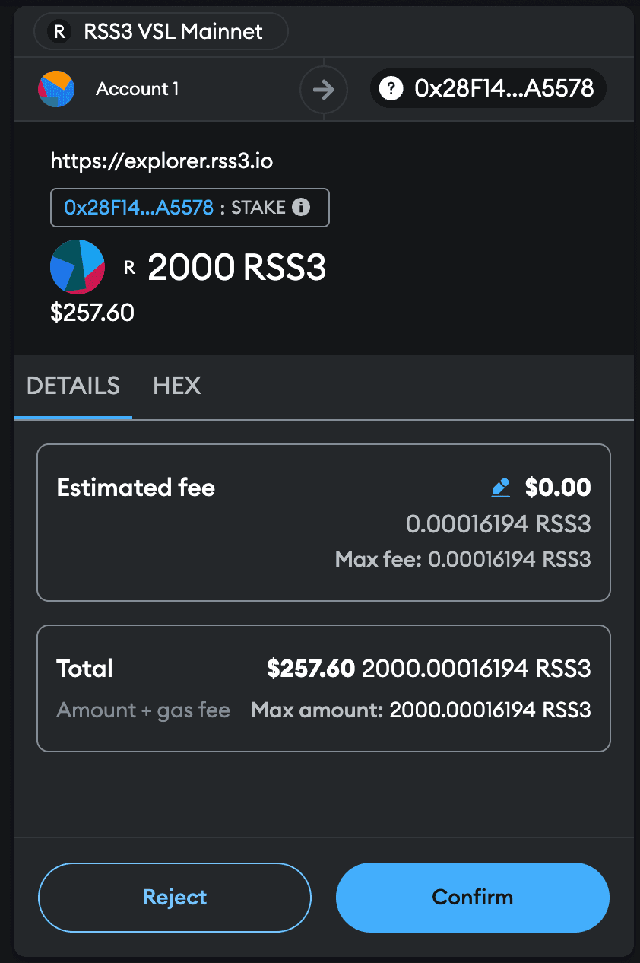Switch to the HEX tab
The width and height of the screenshot is (640, 963).
(x=177, y=386)
